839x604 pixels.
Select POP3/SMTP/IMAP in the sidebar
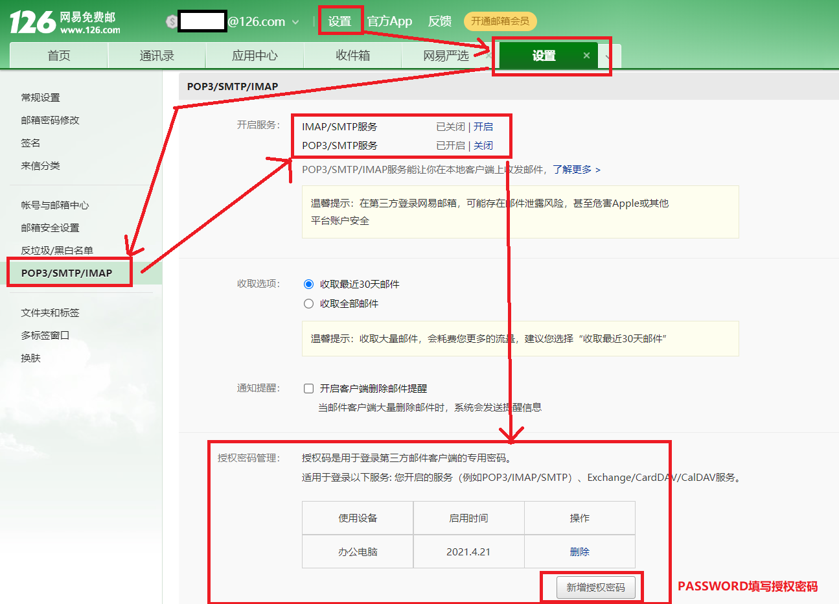(x=67, y=273)
